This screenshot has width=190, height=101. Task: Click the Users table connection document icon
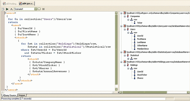tap(125, 26)
